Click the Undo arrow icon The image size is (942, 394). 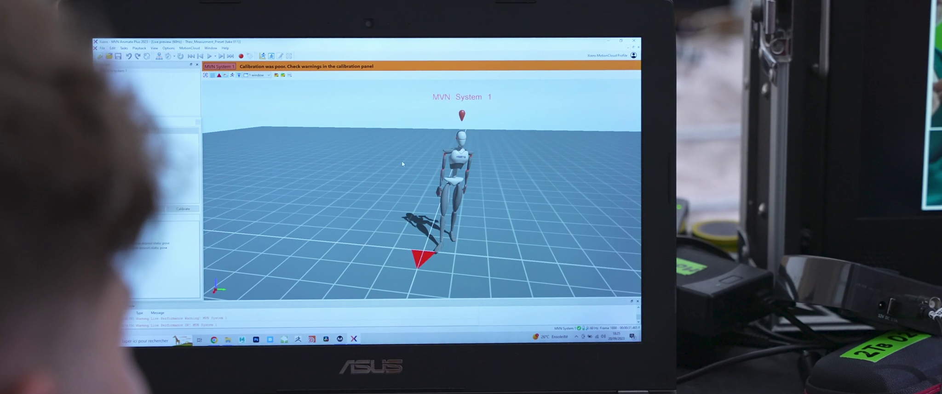pyautogui.click(x=129, y=56)
